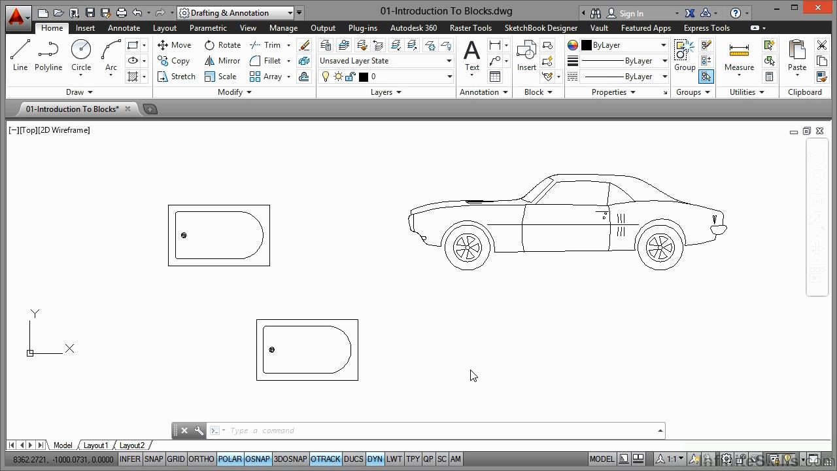The image size is (837, 471).
Task: Click the Mirror tool
Action: (x=222, y=61)
